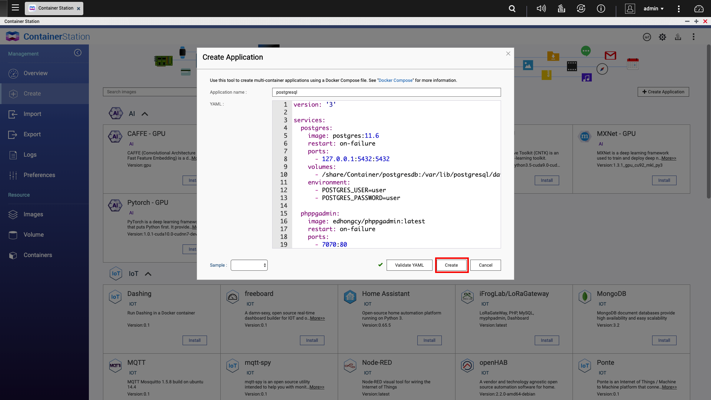The width and height of the screenshot is (711, 400).
Task: Open the Sample dropdown selector
Action: pos(249,265)
